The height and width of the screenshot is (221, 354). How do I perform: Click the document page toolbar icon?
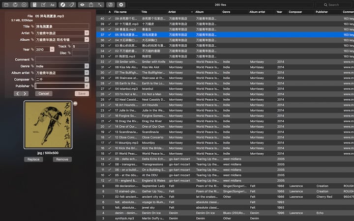(34, 5)
